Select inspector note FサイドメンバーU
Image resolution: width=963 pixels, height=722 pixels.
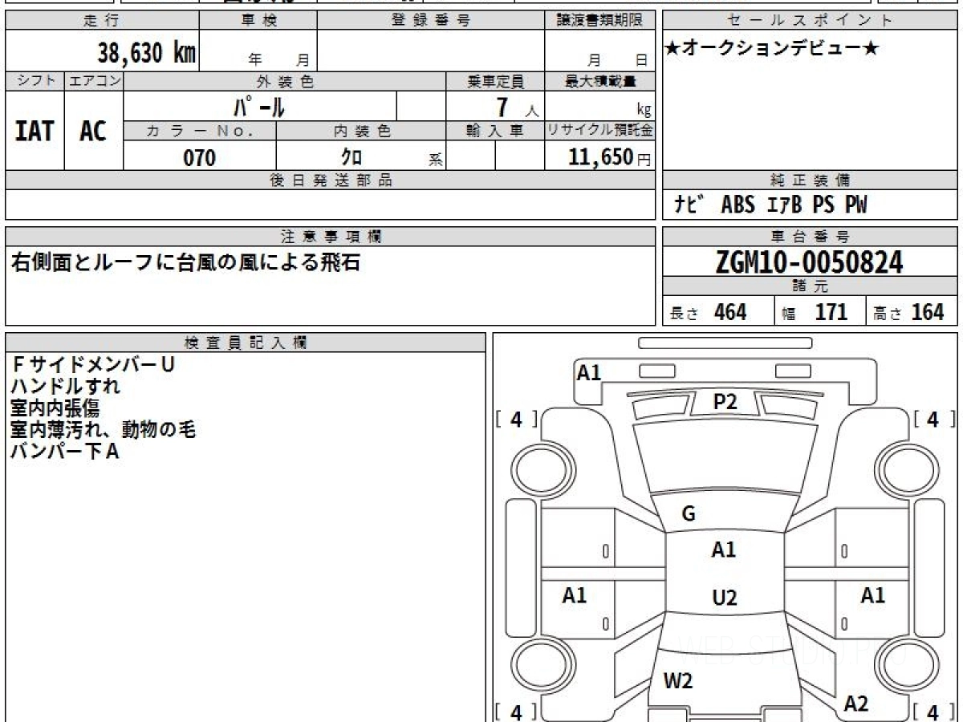(x=93, y=364)
